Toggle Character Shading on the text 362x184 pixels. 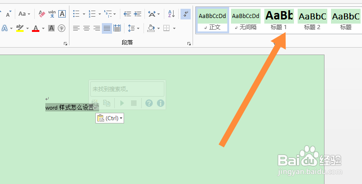[51, 28]
